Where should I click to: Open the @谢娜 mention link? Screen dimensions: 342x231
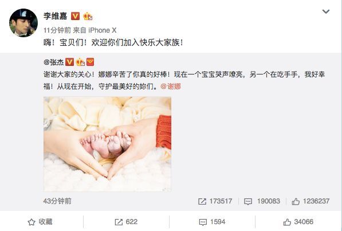tap(171, 87)
